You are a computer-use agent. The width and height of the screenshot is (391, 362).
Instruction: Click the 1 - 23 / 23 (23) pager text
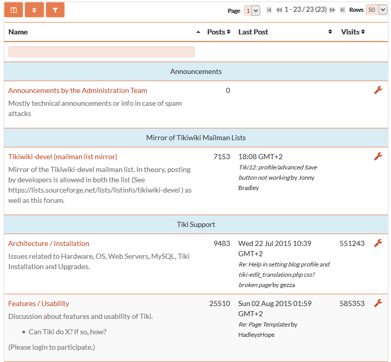[x=306, y=10]
